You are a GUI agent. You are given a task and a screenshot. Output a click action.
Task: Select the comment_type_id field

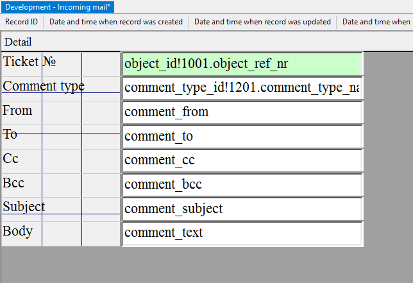click(242, 88)
